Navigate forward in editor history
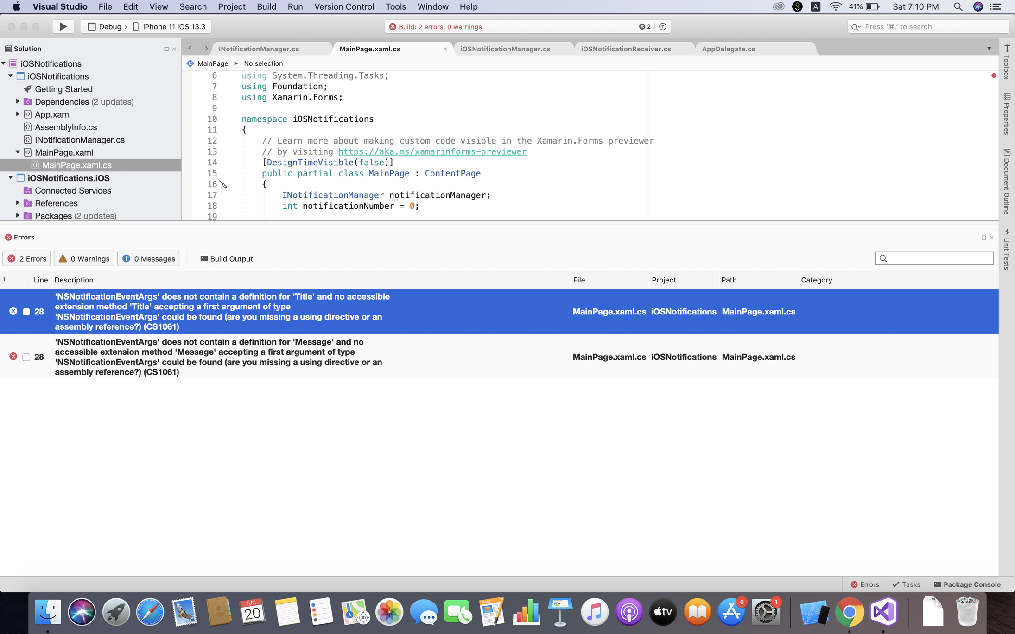Image resolution: width=1015 pixels, height=634 pixels. pos(206,49)
